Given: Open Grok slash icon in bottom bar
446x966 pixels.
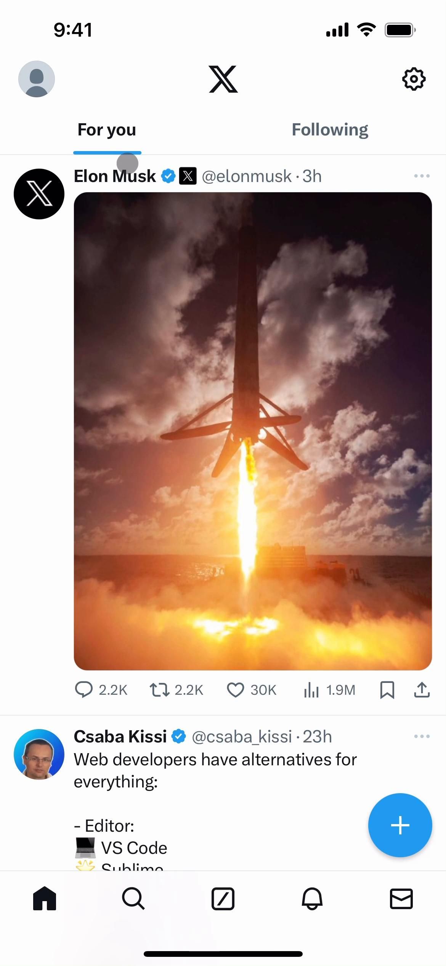Looking at the screenshot, I should pos(223,898).
